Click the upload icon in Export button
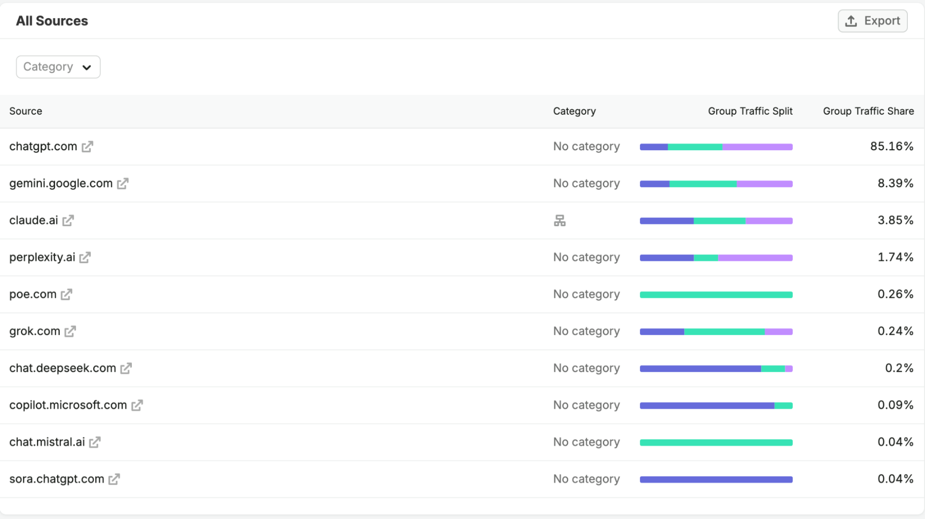The height and width of the screenshot is (519, 925). point(851,21)
